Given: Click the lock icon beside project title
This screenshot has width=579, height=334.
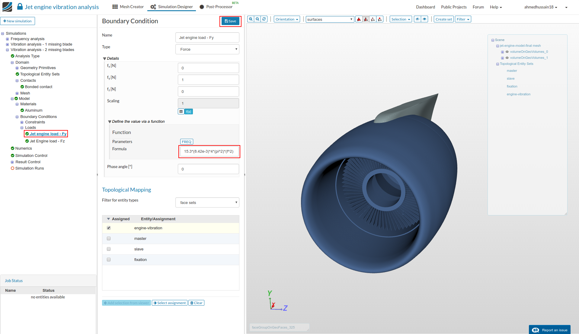Looking at the screenshot, I should pos(20,7).
